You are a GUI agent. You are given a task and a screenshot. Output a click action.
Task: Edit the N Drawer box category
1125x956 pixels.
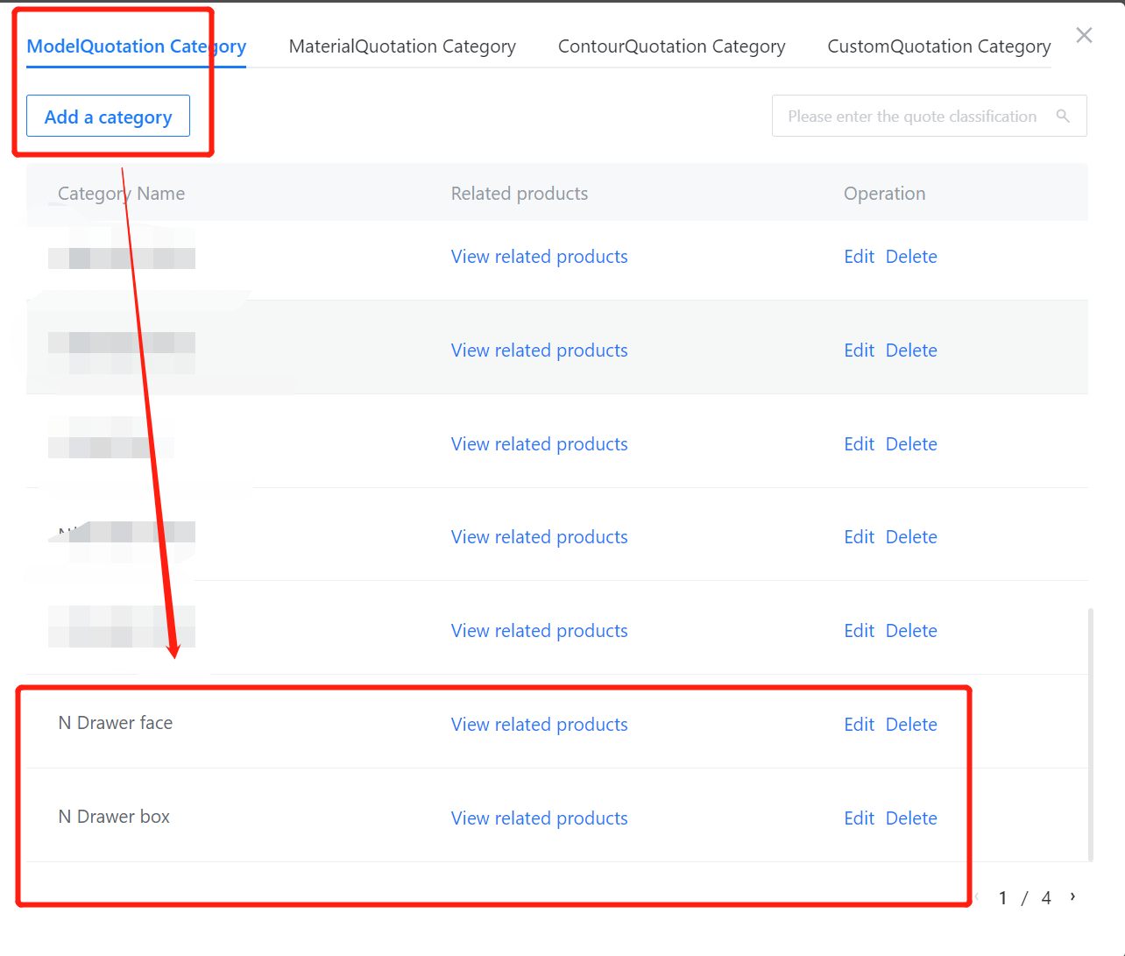click(859, 818)
